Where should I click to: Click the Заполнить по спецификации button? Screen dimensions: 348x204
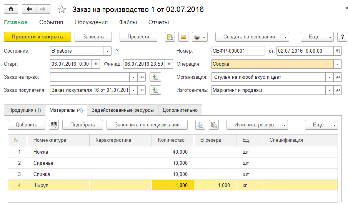(x=148, y=124)
